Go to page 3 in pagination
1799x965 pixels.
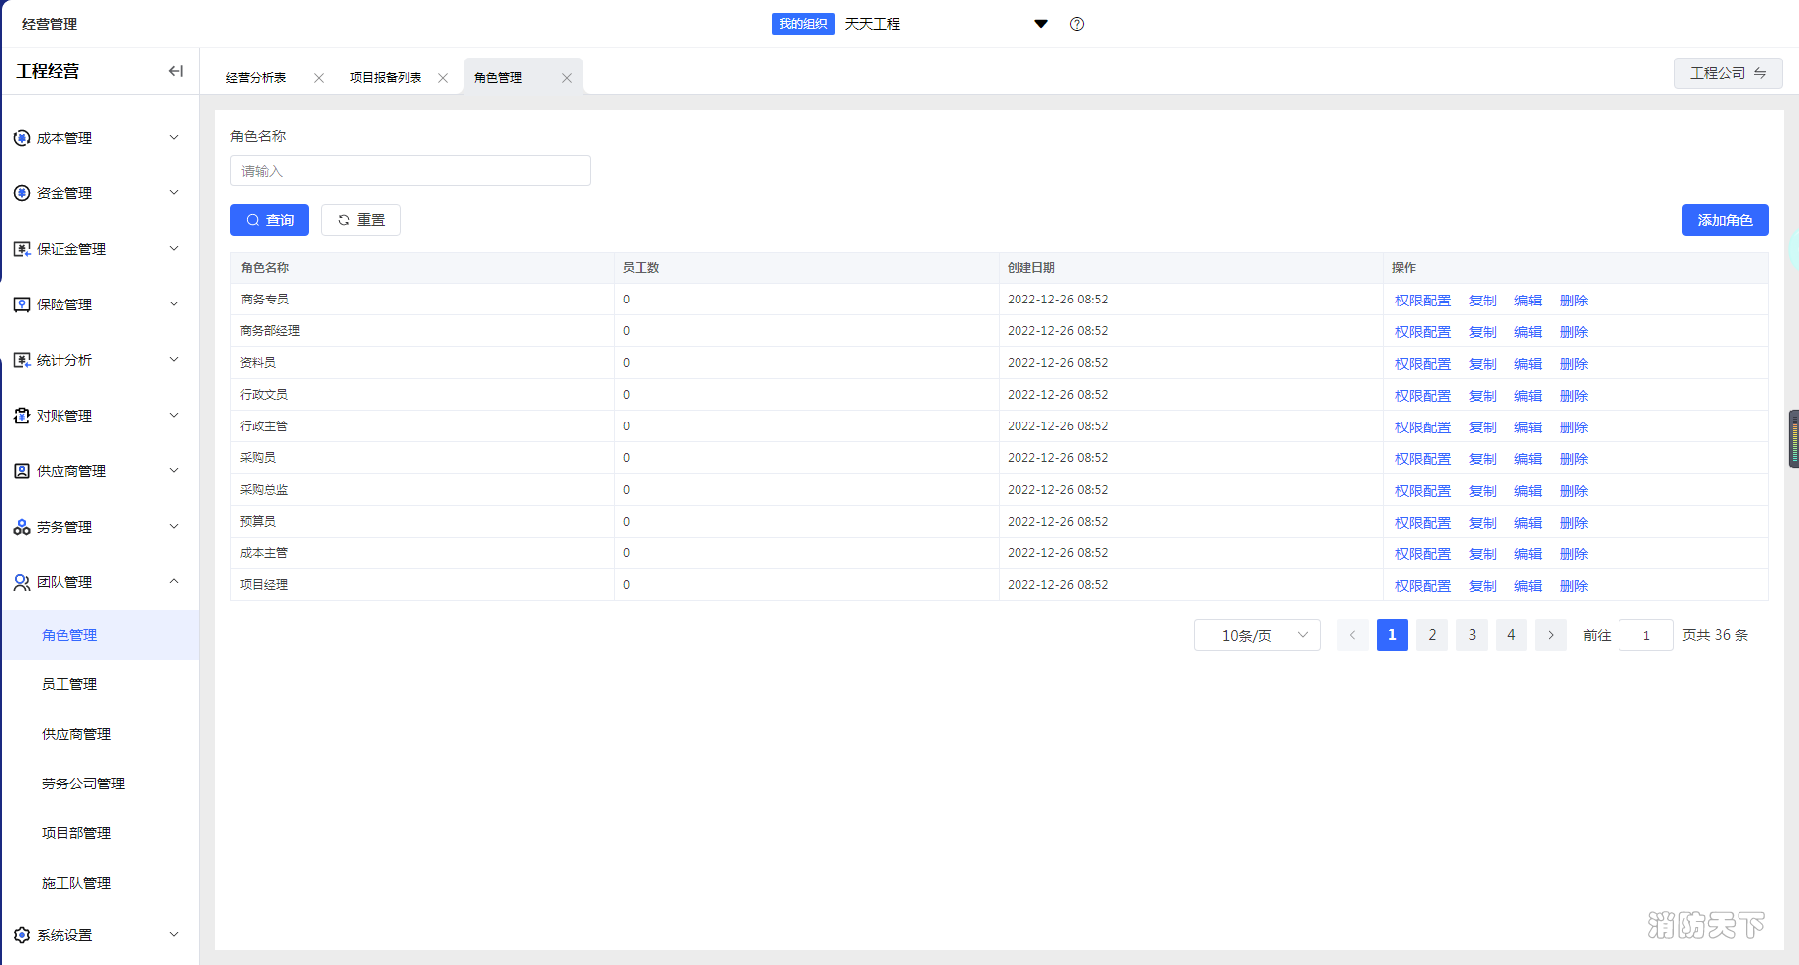pos(1472,635)
